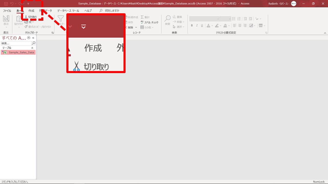Viewport: 328px width, 184px height.
Task: Click the 削除 (Delete) button
Action: coord(130,27)
